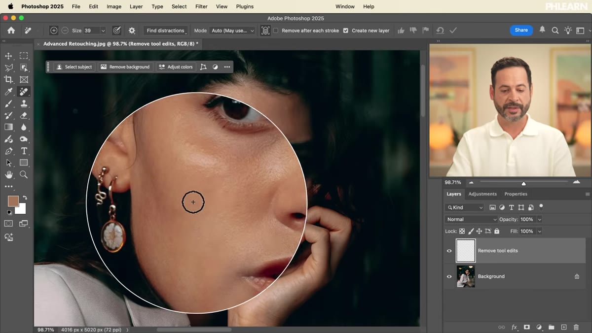This screenshot has width=592, height=333.
Task: Select the Path Selection tool
Action: pyautogui.click(x=8, y=163)
